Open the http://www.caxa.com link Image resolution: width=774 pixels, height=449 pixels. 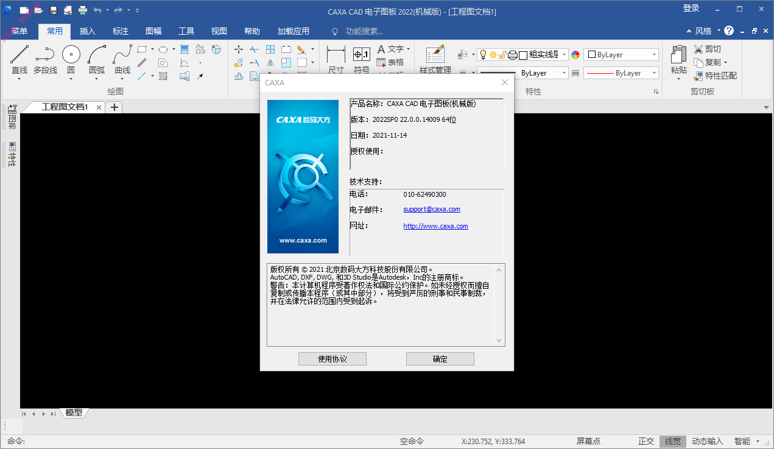435,225
